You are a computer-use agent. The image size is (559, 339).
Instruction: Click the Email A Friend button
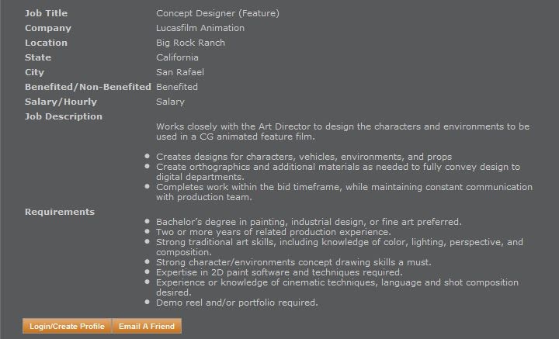point(147,326)
